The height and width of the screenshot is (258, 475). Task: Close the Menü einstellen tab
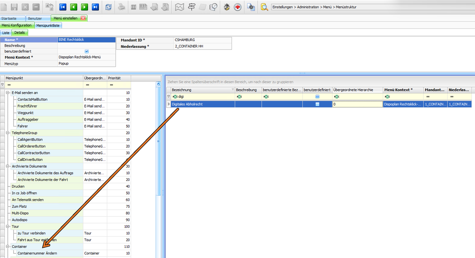tap(83, 18)
